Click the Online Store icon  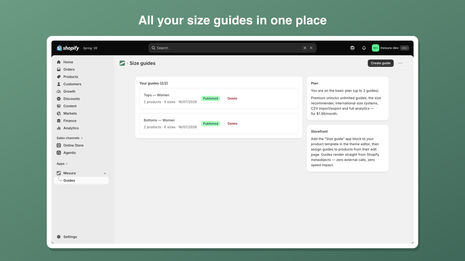pyautogui.click(x=59, y=145)
